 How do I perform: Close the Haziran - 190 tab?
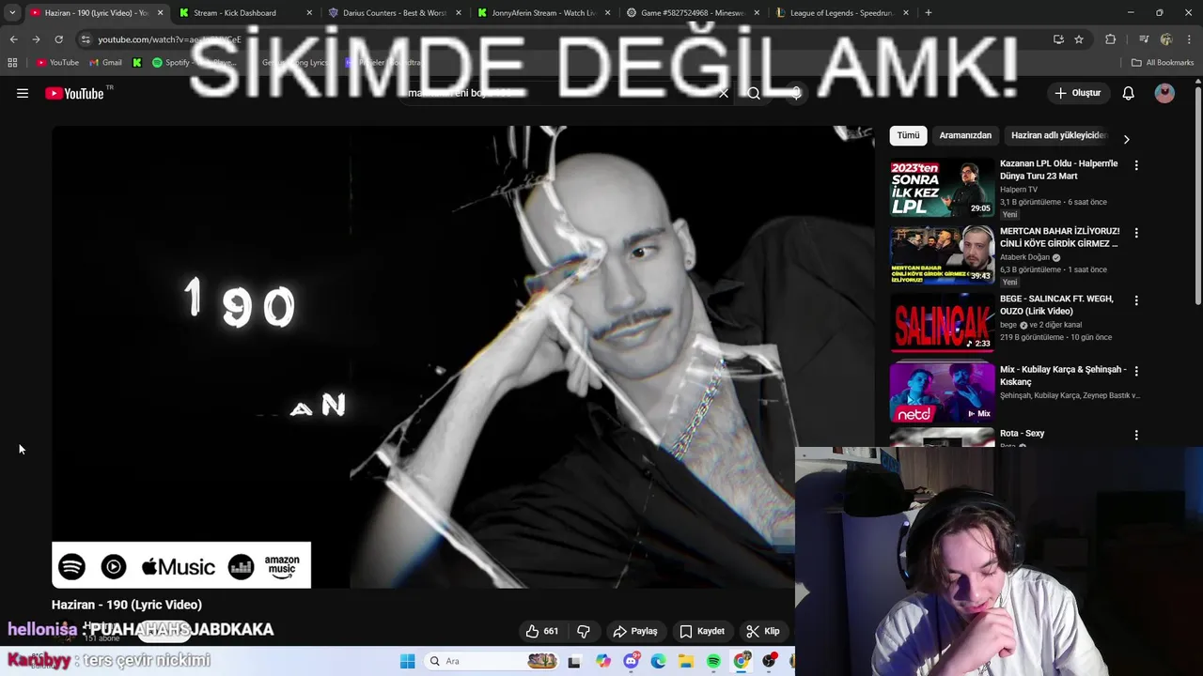(x=160, y=13)
